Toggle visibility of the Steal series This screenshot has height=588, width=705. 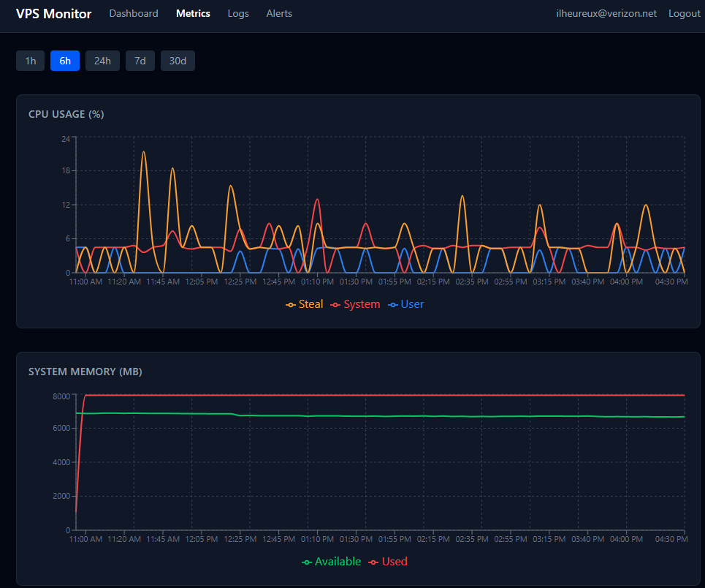(303, 304)
